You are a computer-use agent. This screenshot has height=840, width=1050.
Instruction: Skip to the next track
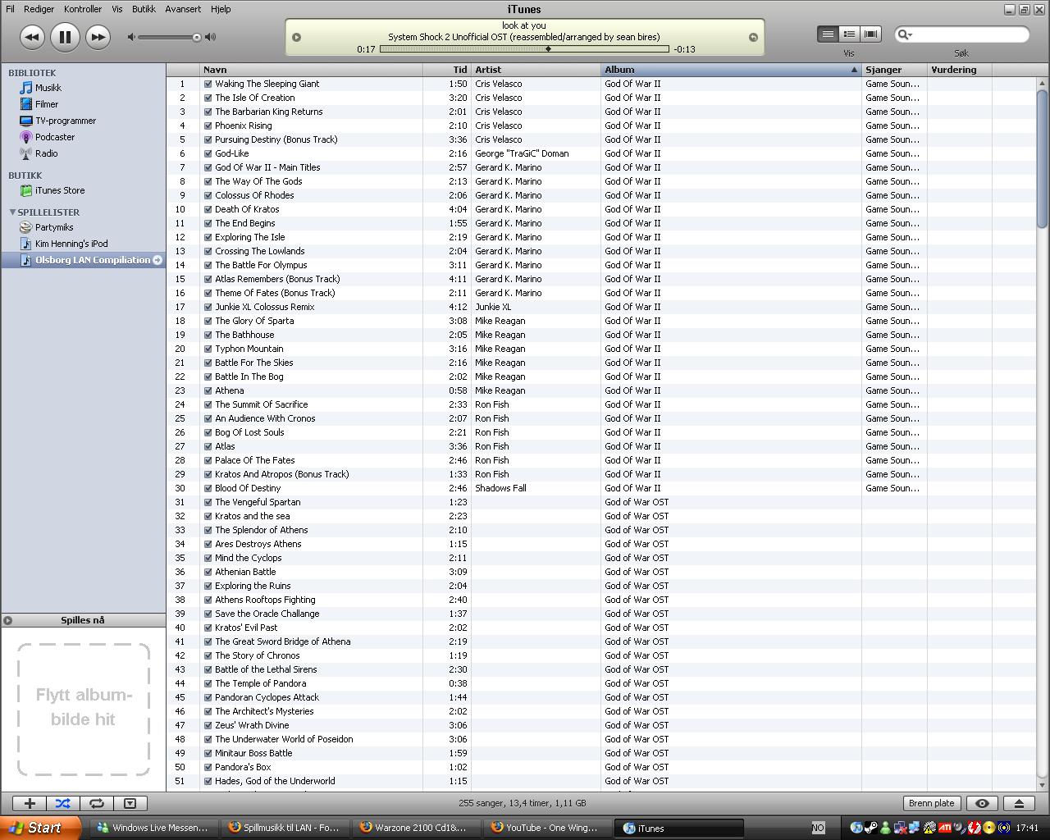click(98, 37)
